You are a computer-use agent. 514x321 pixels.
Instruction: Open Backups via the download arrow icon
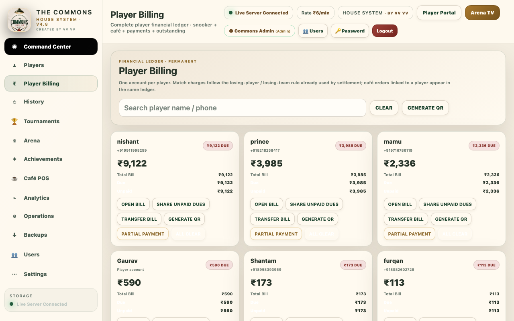point(14,235)
